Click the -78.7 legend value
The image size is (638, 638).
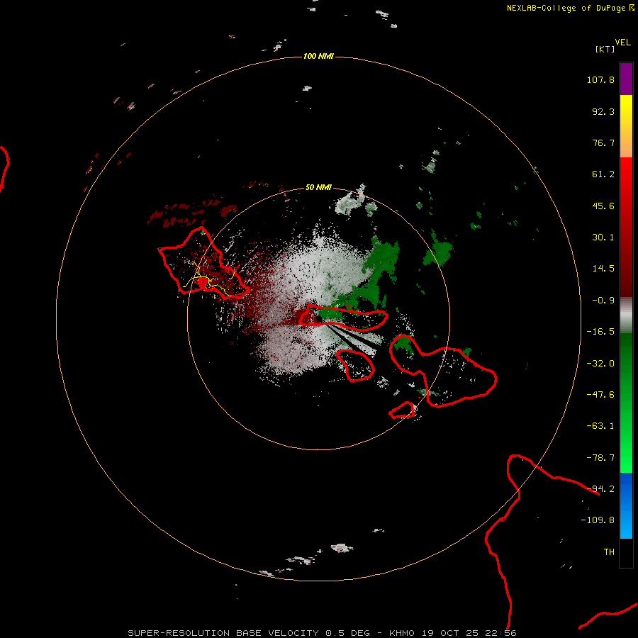(600, 458)
